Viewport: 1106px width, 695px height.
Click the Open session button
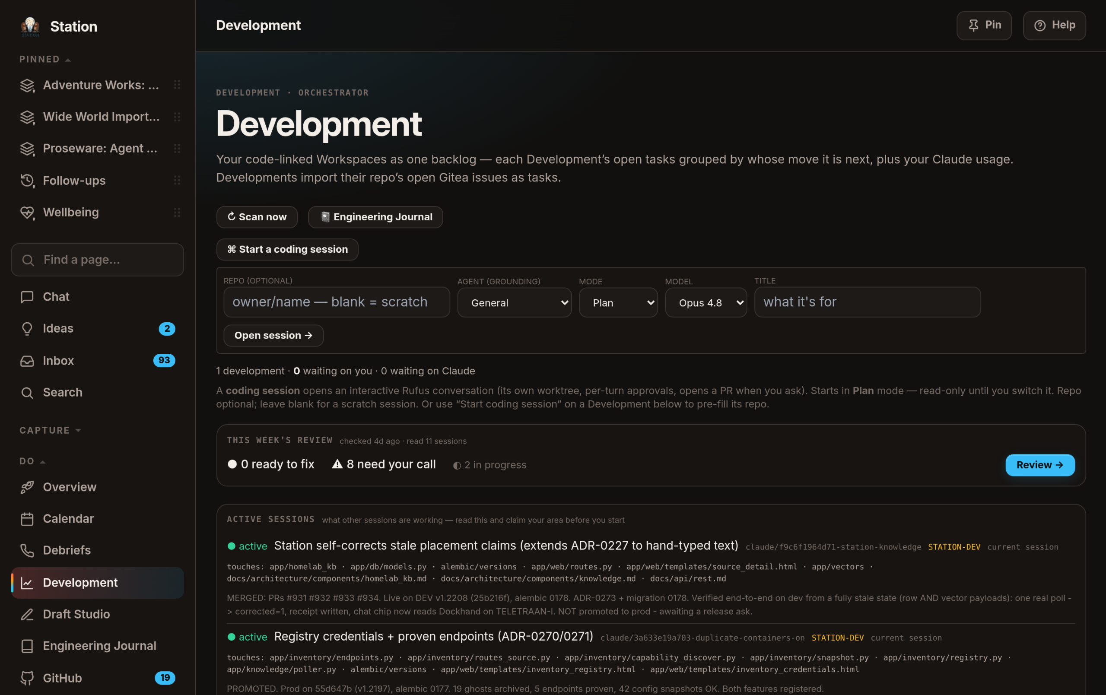coord(274,336)
